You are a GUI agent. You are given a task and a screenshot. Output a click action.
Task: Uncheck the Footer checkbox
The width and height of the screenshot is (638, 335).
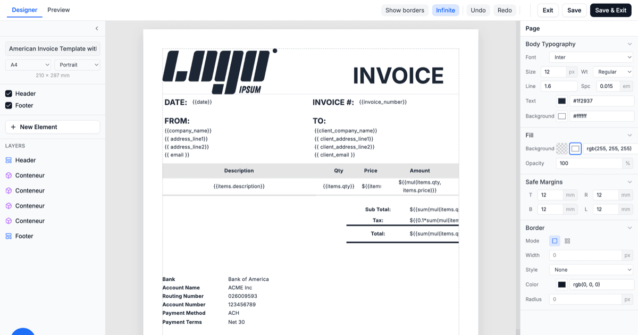point(9,105)
